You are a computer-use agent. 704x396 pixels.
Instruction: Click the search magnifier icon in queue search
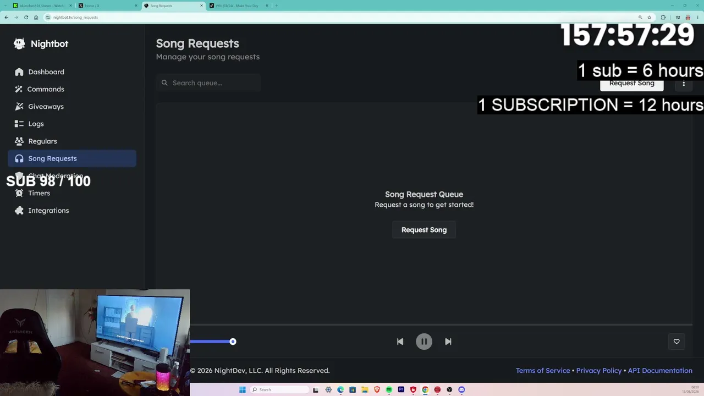click(164, 83)
